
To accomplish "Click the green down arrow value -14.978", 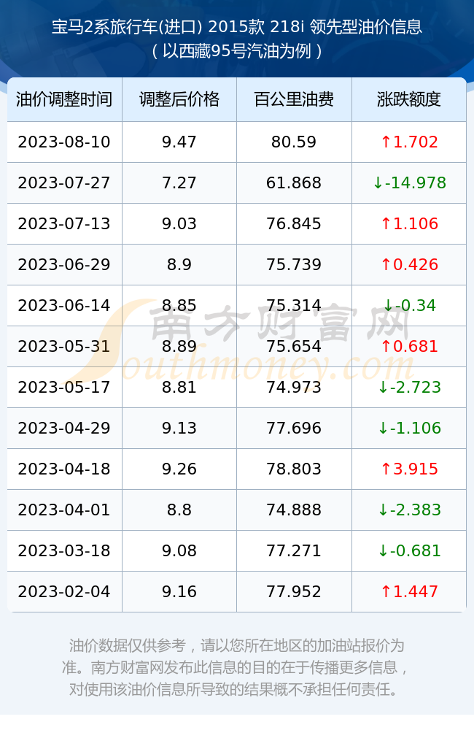I will [409, 183].
